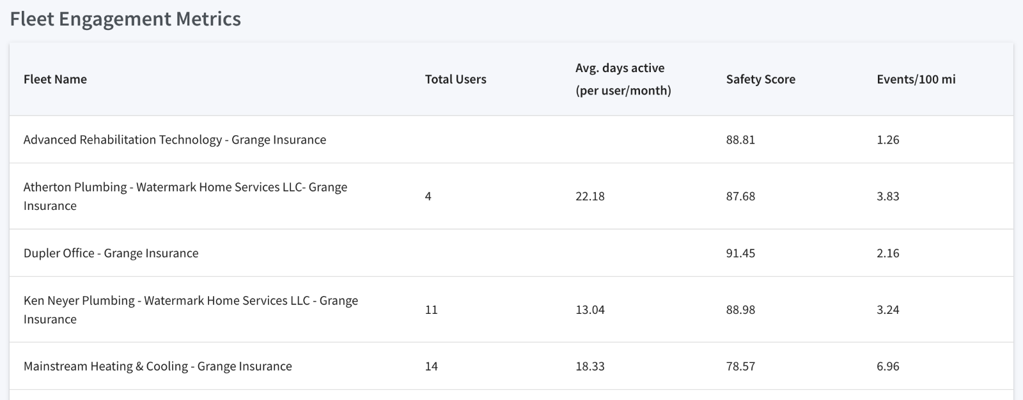Click safety score 78.57
The height and width of the screenshot is (400, 1023).
point(740,366)
